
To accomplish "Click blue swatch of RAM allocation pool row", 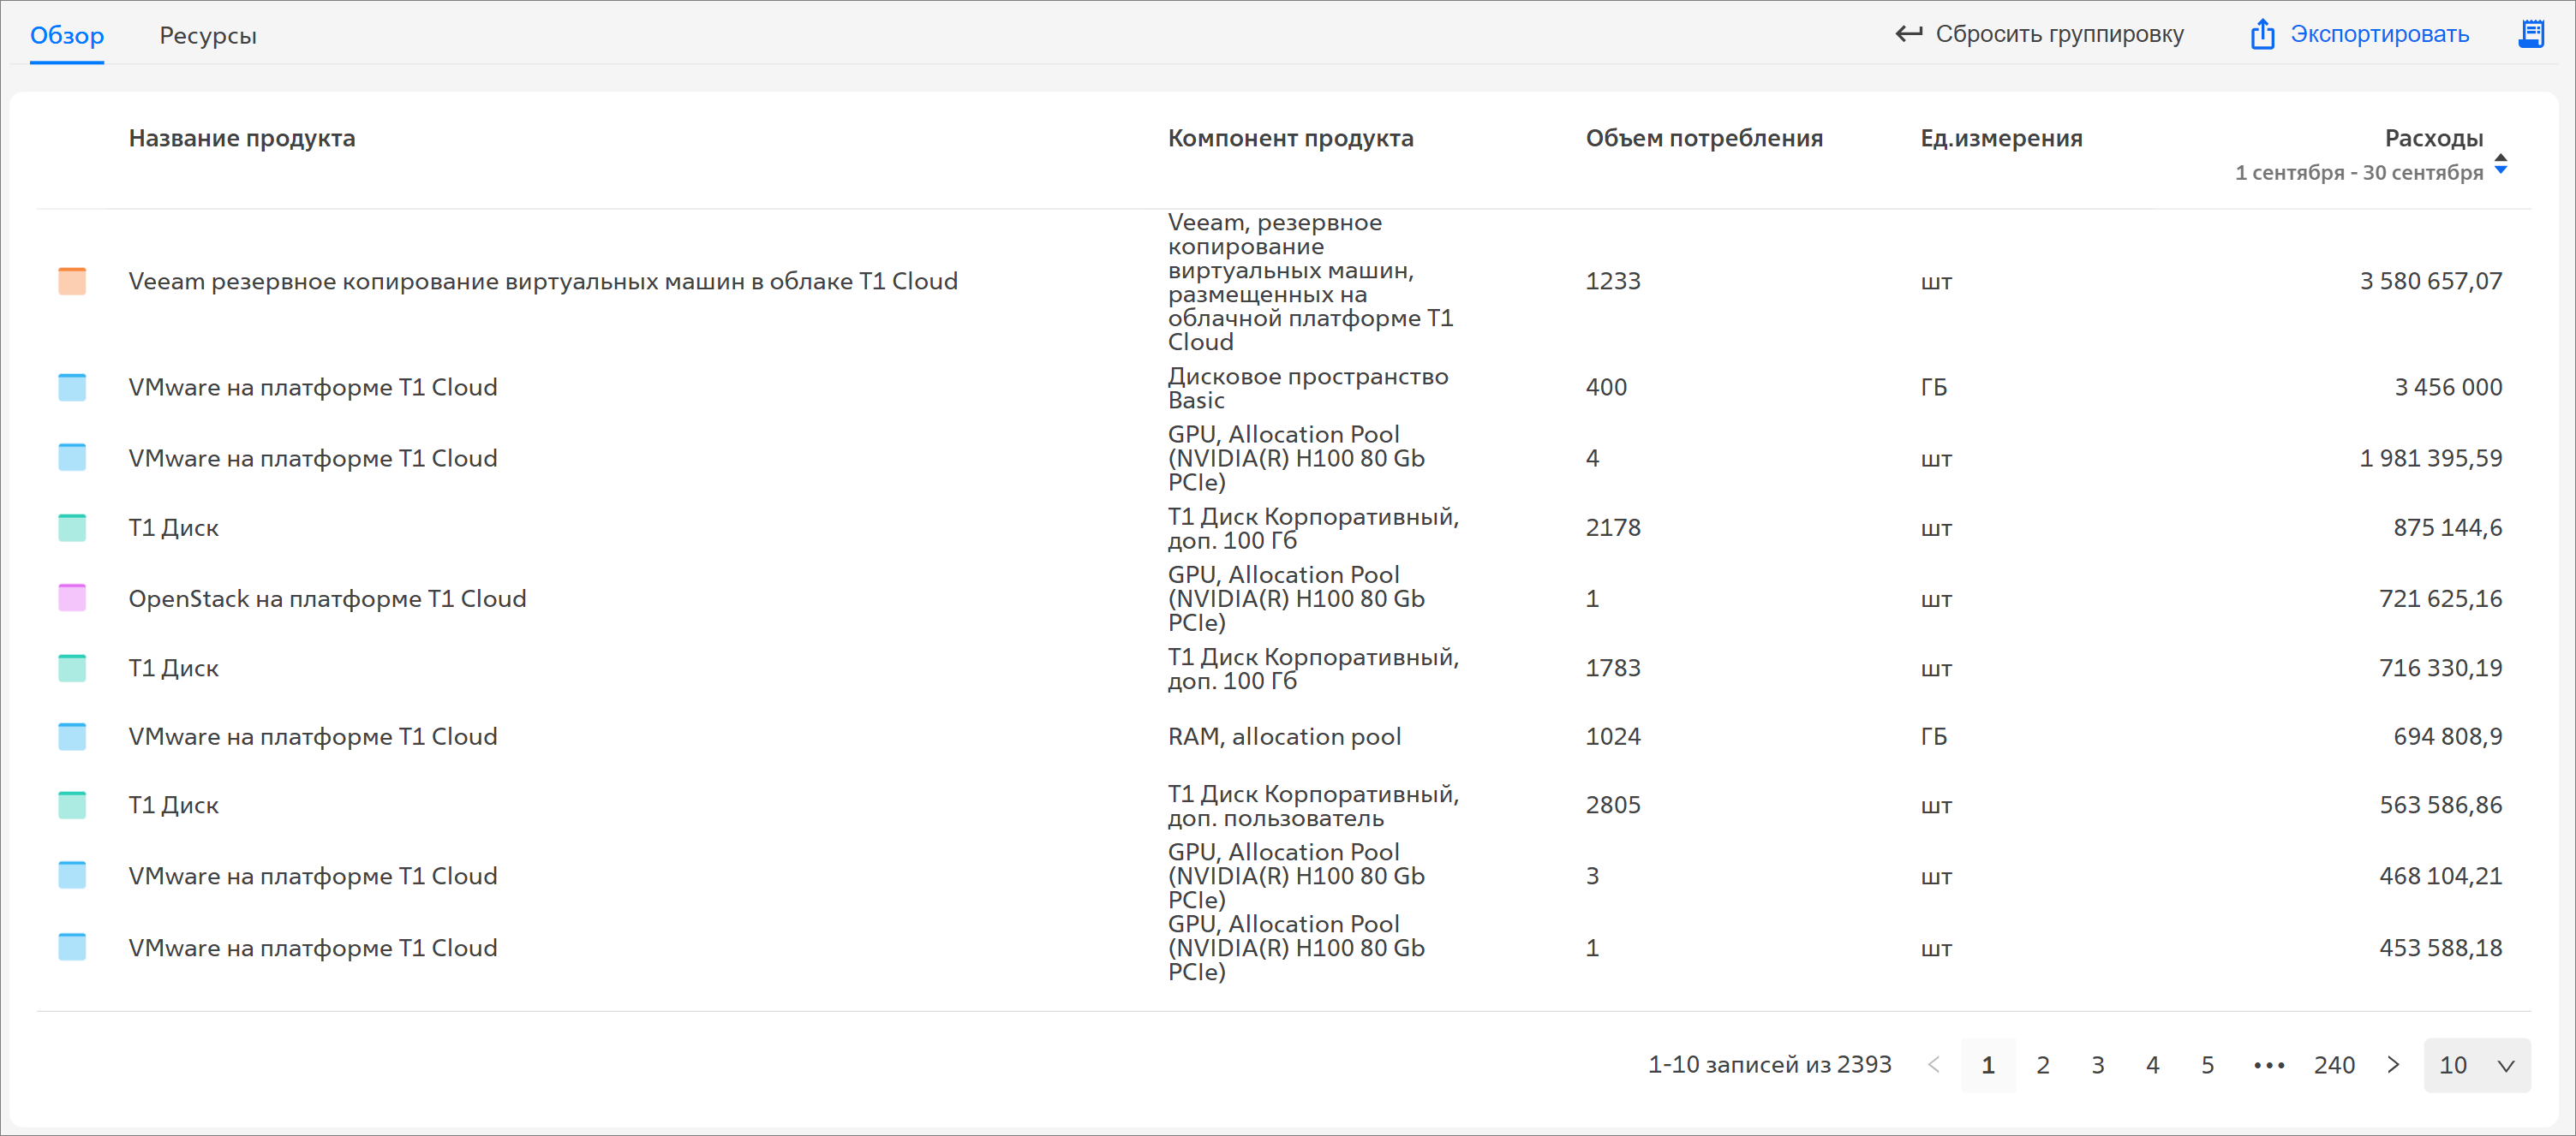I will tap(72, 736).
